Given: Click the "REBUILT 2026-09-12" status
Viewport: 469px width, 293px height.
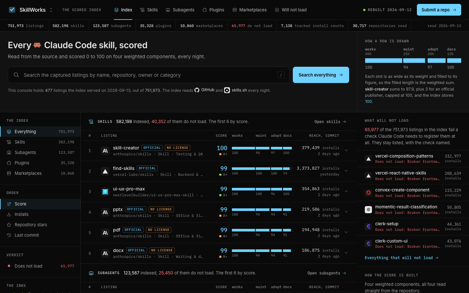Looking at the screenshot, I should 387,10.
